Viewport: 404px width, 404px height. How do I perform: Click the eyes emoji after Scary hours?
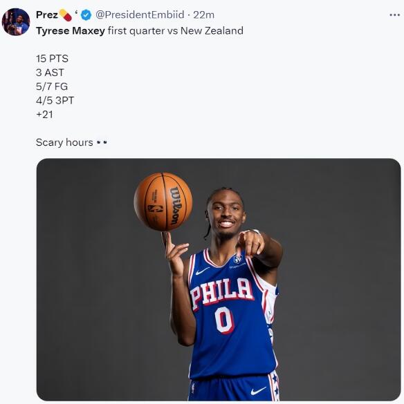pos(102,142)
